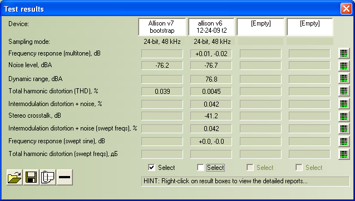Uncheck Select under Allison v7 bootstrap
This screenshot has height=201, width=355.
click(x=151, y=167)
